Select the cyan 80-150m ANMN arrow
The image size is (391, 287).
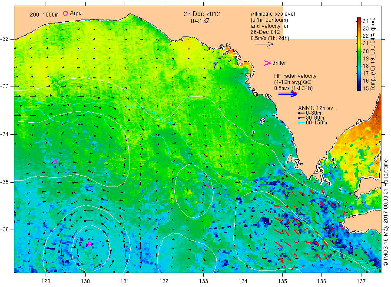301,123
